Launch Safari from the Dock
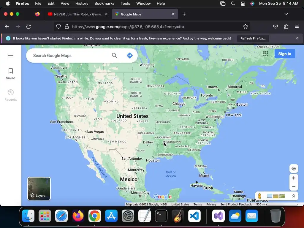Image resolution: width=304 pixels, height=228 pixels. click(61, 216)
